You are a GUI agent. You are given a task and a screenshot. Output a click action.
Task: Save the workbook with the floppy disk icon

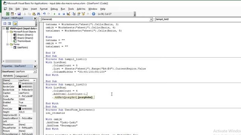pyautogui.click(x=19, y=14)
